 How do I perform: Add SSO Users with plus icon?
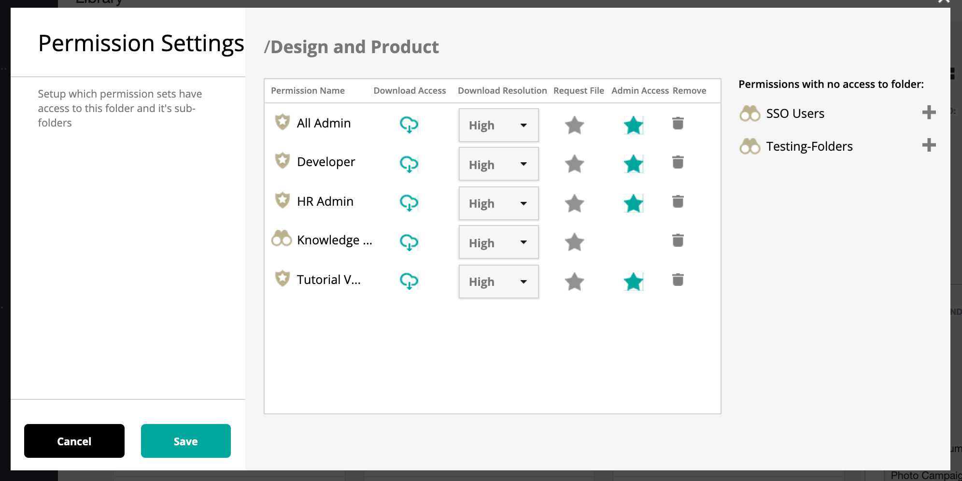[929, 113]
